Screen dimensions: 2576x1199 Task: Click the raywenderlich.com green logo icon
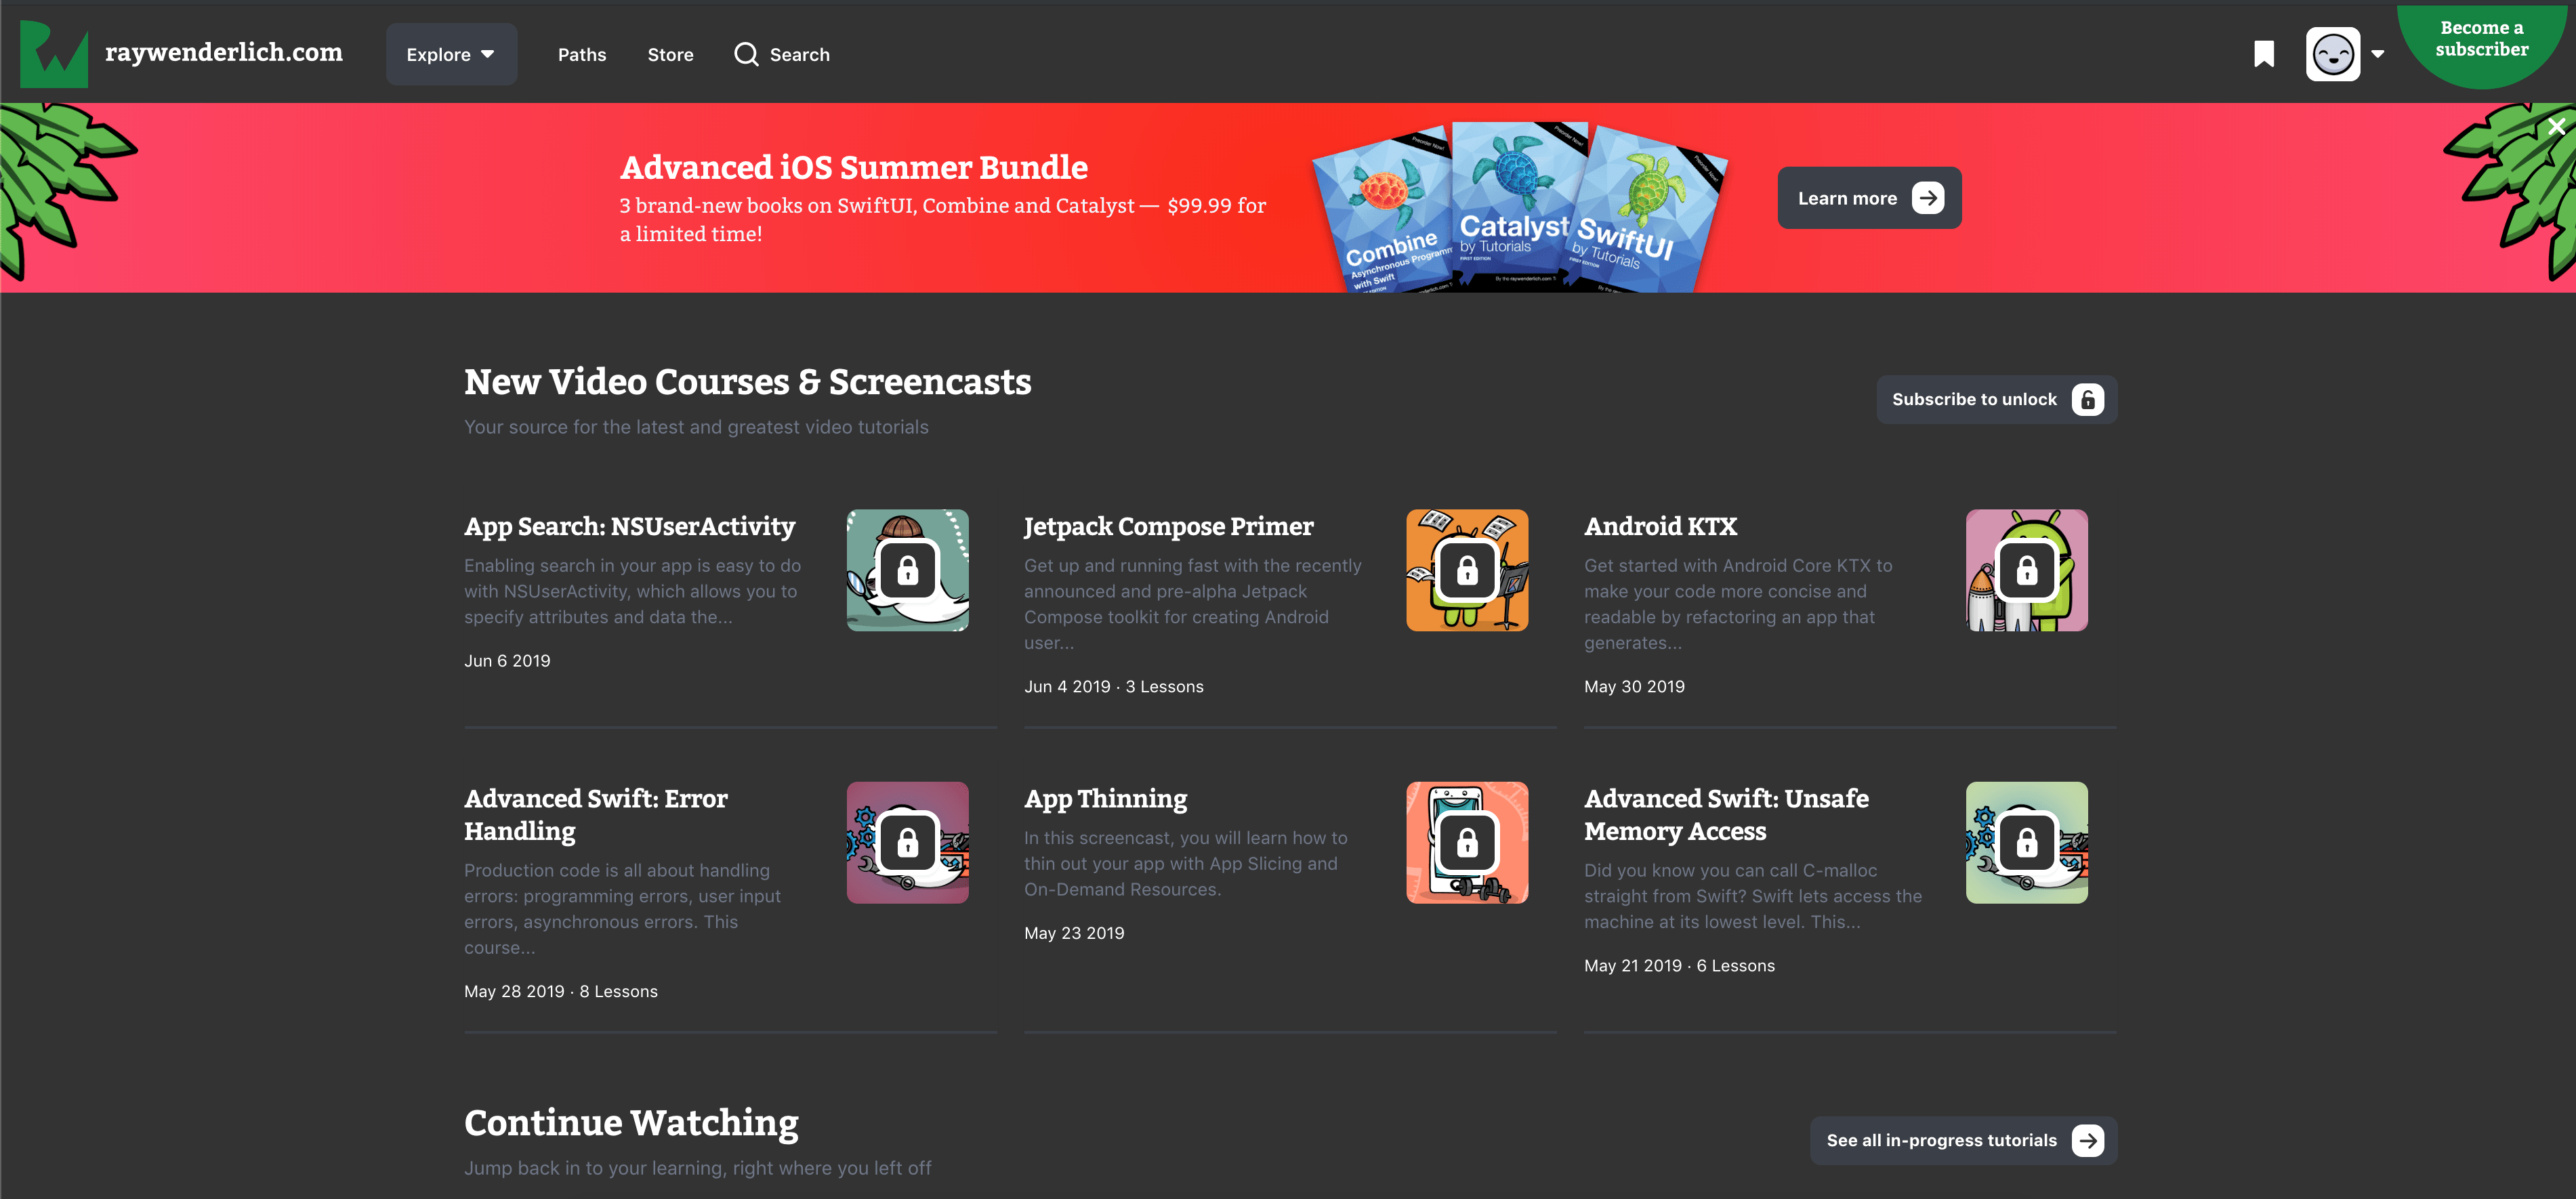pyautogui.click(x=54, y=54)
